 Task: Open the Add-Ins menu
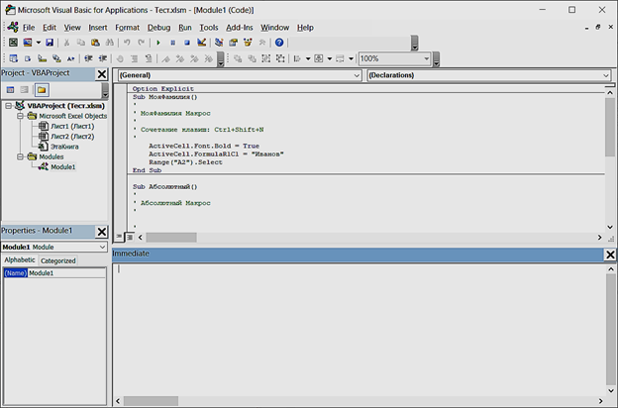240,28
